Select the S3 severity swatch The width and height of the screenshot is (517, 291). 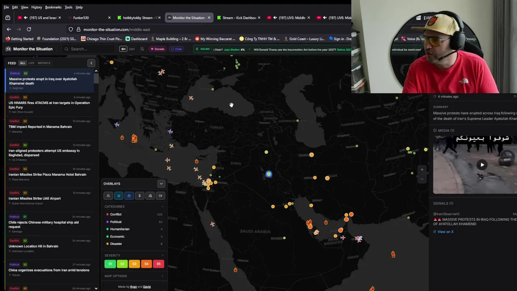coord(134,264)
